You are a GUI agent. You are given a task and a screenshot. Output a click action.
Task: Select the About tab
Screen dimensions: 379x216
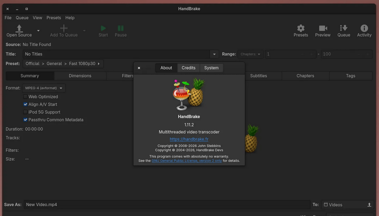166,68
